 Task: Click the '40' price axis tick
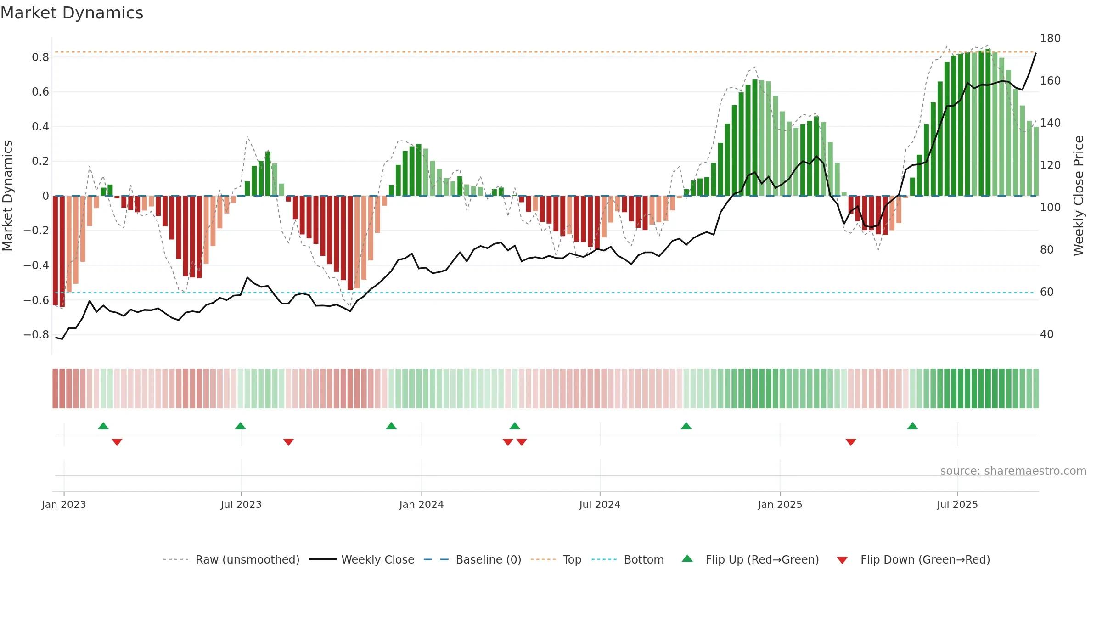click(x=1047, y=334)
